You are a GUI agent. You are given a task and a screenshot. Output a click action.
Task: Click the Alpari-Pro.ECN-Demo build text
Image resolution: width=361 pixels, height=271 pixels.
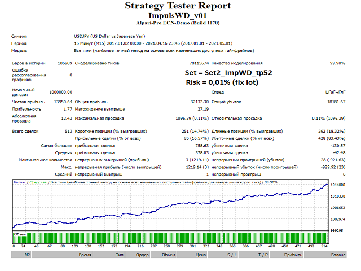[177, 23]
